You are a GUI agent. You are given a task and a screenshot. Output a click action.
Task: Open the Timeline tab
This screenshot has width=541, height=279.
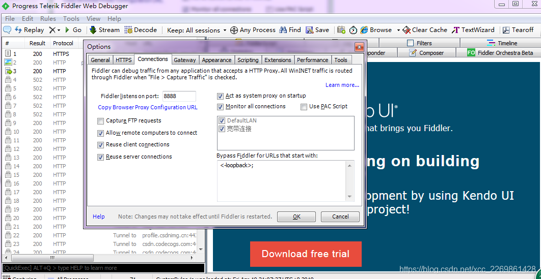coord(502,43)
